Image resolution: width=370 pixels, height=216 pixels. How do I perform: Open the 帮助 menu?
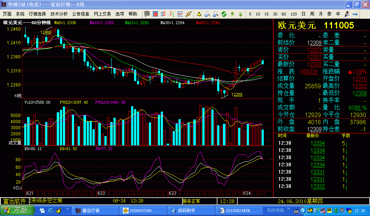tap(133, 14)
